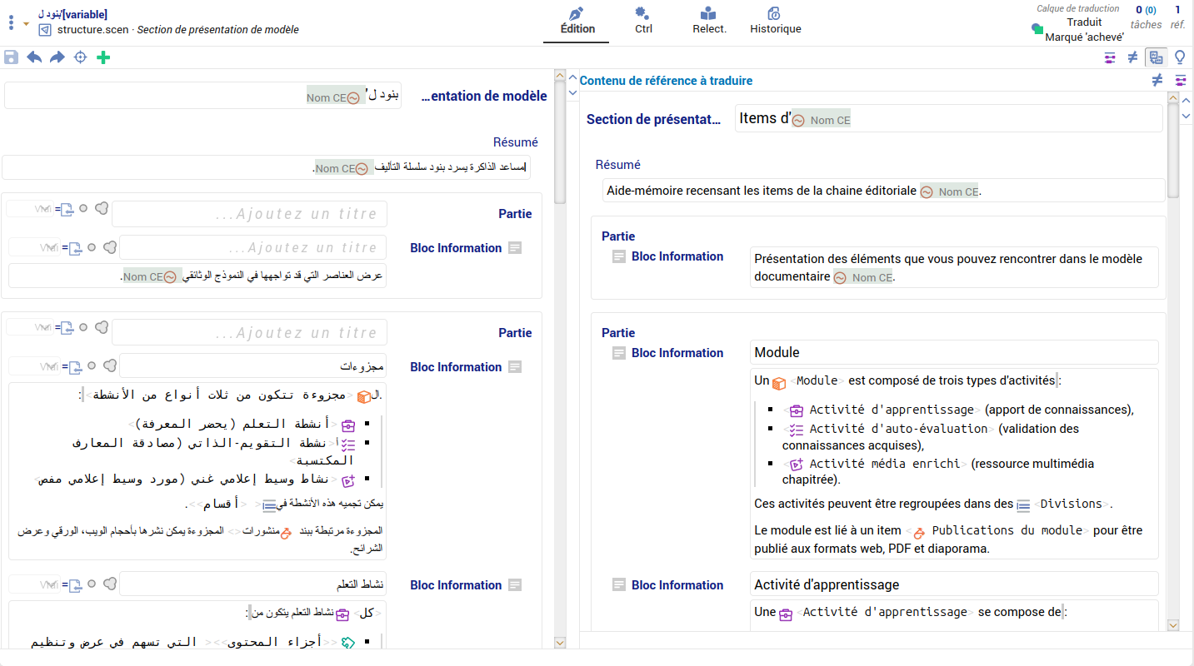
Task: Click the comment bubble on the first Partie row
Action: [x=101, y=209]
